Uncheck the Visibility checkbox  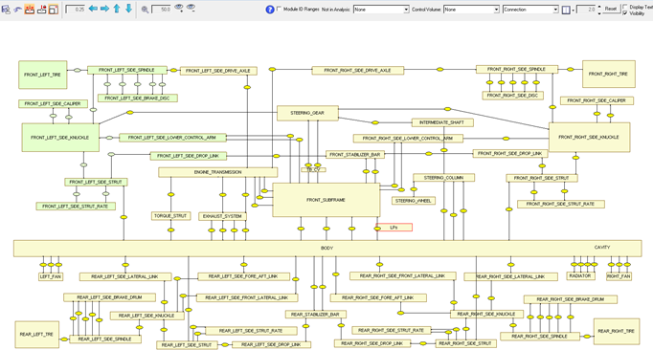(625, 13)
